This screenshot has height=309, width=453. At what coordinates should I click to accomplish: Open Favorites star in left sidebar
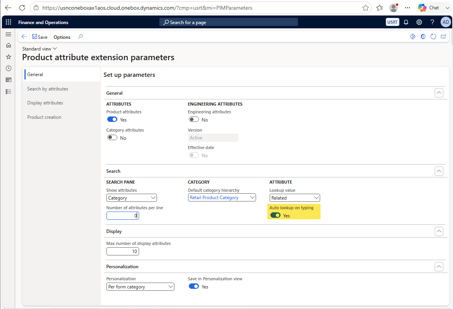pos(9,57)
